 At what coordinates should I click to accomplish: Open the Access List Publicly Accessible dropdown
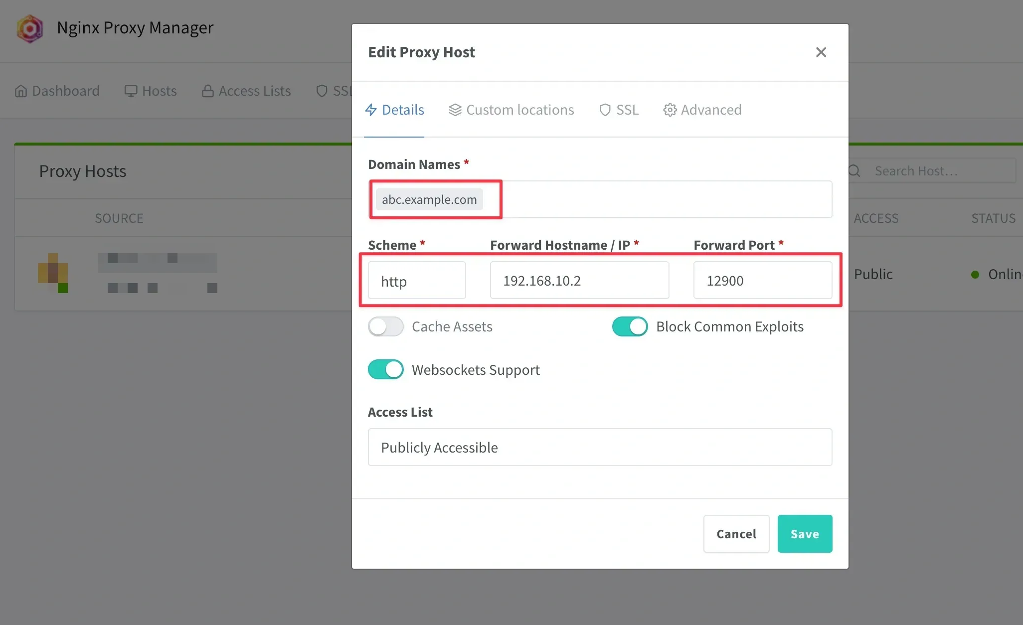pyautogui.click(x=600, y=447)
